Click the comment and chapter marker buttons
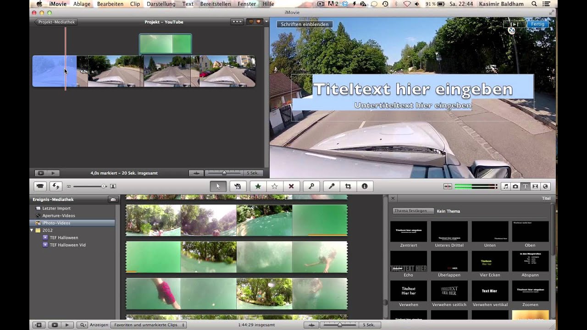The width and height of the screenshot is (587, 330). point(255,22)
